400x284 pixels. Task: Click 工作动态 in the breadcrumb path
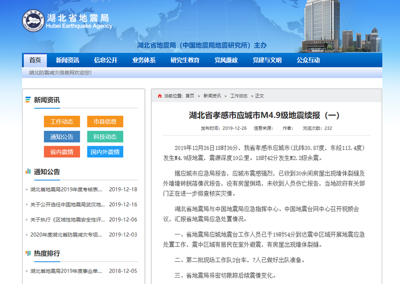click(x=239, y=96)
